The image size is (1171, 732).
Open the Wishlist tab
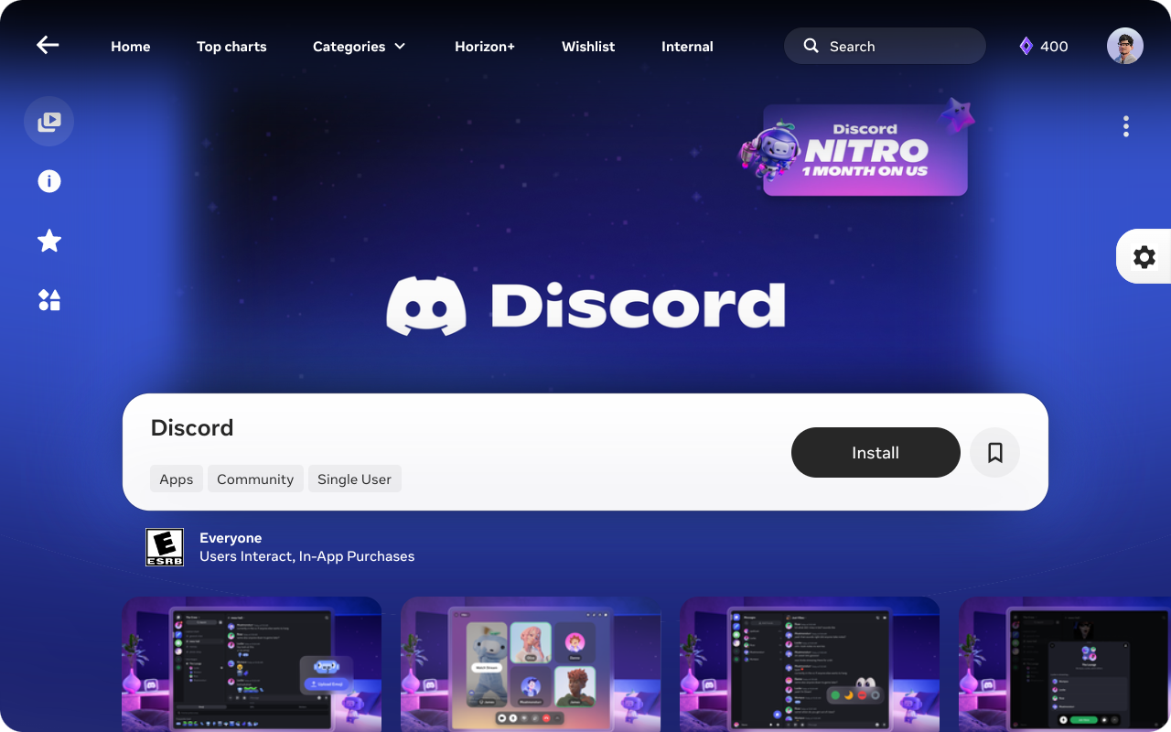[588, 47]
